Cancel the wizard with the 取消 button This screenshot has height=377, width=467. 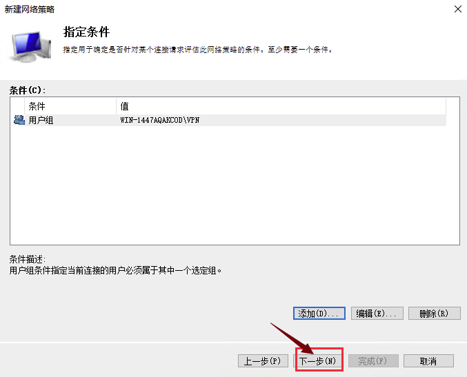click(428, 361)
